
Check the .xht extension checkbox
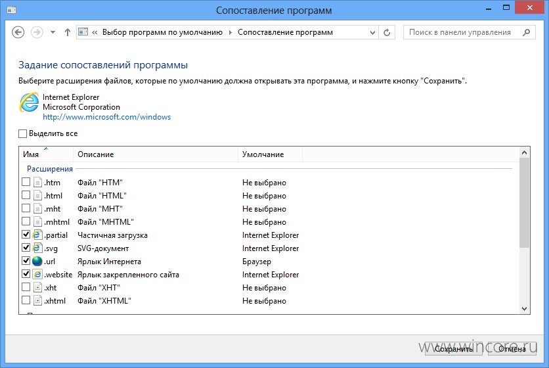[26, 287]
